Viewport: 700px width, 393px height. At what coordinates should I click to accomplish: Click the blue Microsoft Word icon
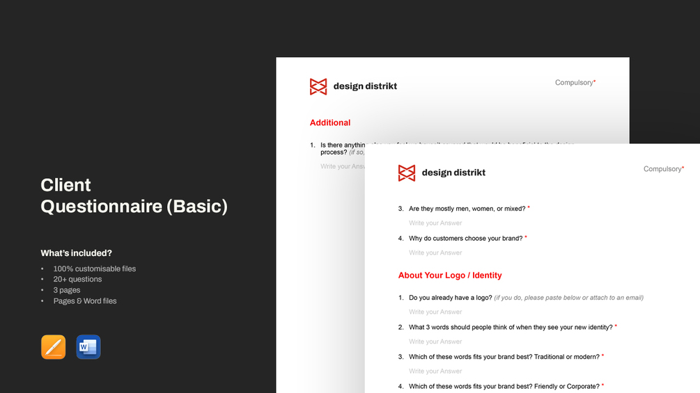coord(88,346)
